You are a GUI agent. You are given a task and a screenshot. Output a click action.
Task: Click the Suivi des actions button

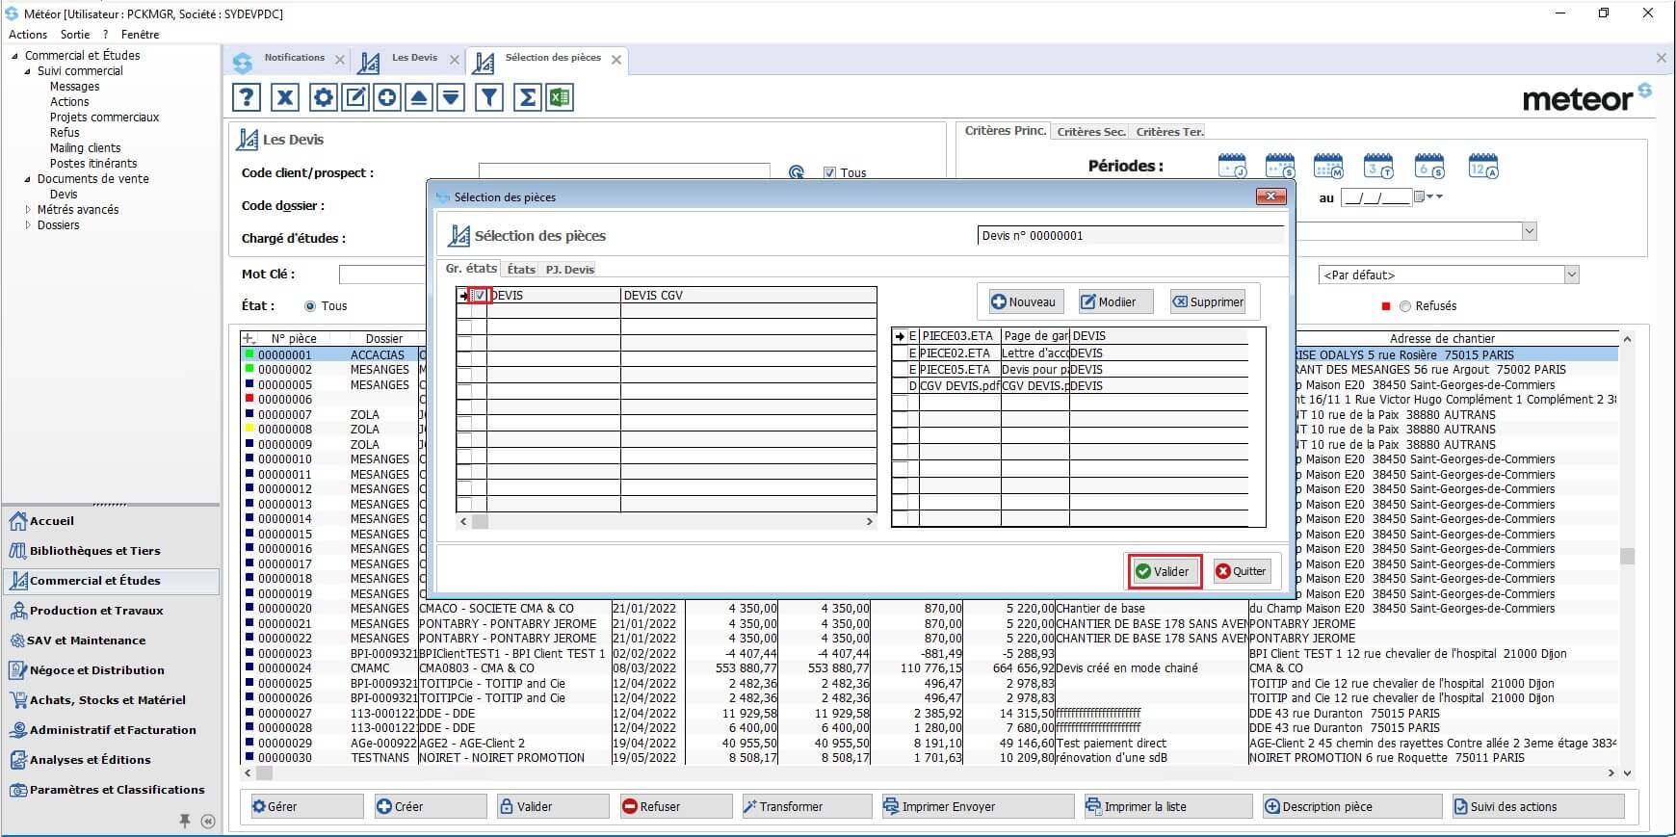[x=1538, y=806]
